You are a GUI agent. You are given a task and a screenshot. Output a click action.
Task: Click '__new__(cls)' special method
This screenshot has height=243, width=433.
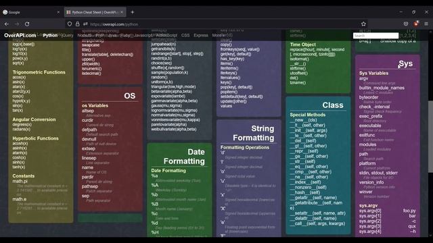coord(303,120)
